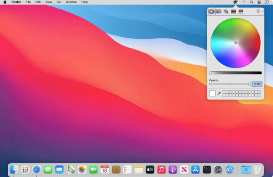The height and width of the screenshot is (177, 273).
Task: Open the Edit menu
Action: (38, 2)
